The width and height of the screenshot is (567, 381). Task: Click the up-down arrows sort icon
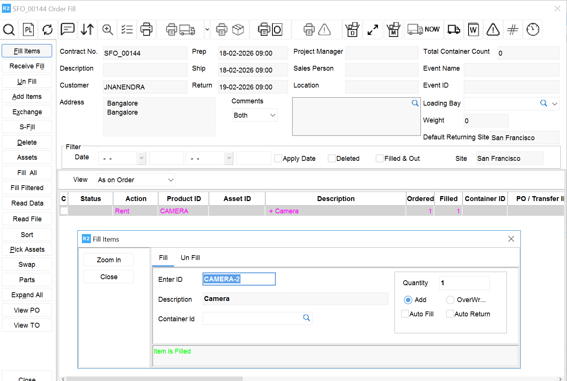[87, 30]
